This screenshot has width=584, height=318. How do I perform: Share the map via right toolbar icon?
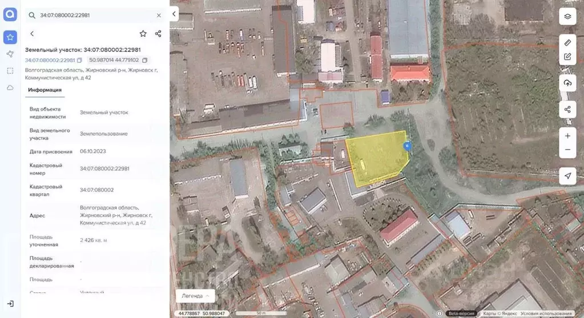click(567, 109)
